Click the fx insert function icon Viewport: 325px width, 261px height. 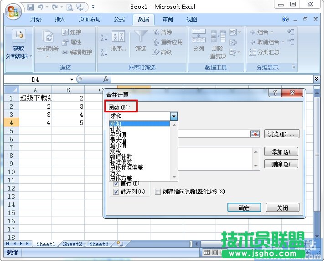(106, 79)
